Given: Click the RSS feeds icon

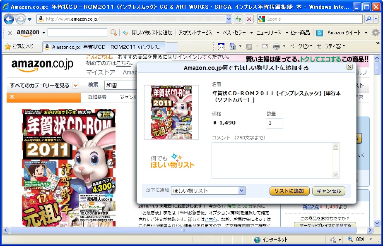Looking at the screenshot, I should [x=249, y=46].
